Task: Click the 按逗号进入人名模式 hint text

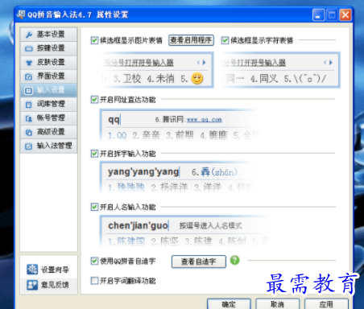Action: [x=210, y=226]
